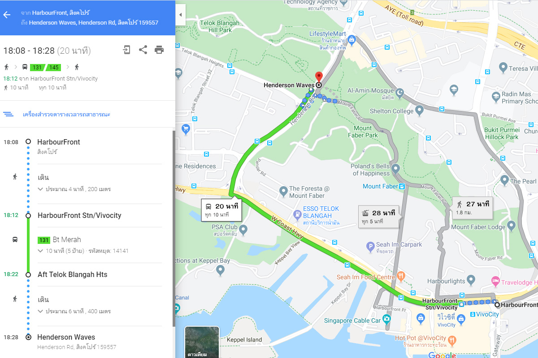Click the directions panel vertical scrollbar

pyautogui.click(x=174, y=228)
